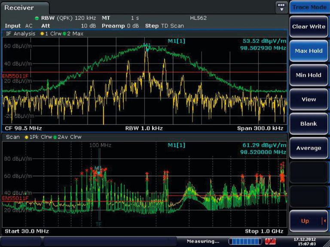This screenshot has width=330, height=247.
Task: Open the softkey menu dropdown icon
Action: click(x=281, y=7)
